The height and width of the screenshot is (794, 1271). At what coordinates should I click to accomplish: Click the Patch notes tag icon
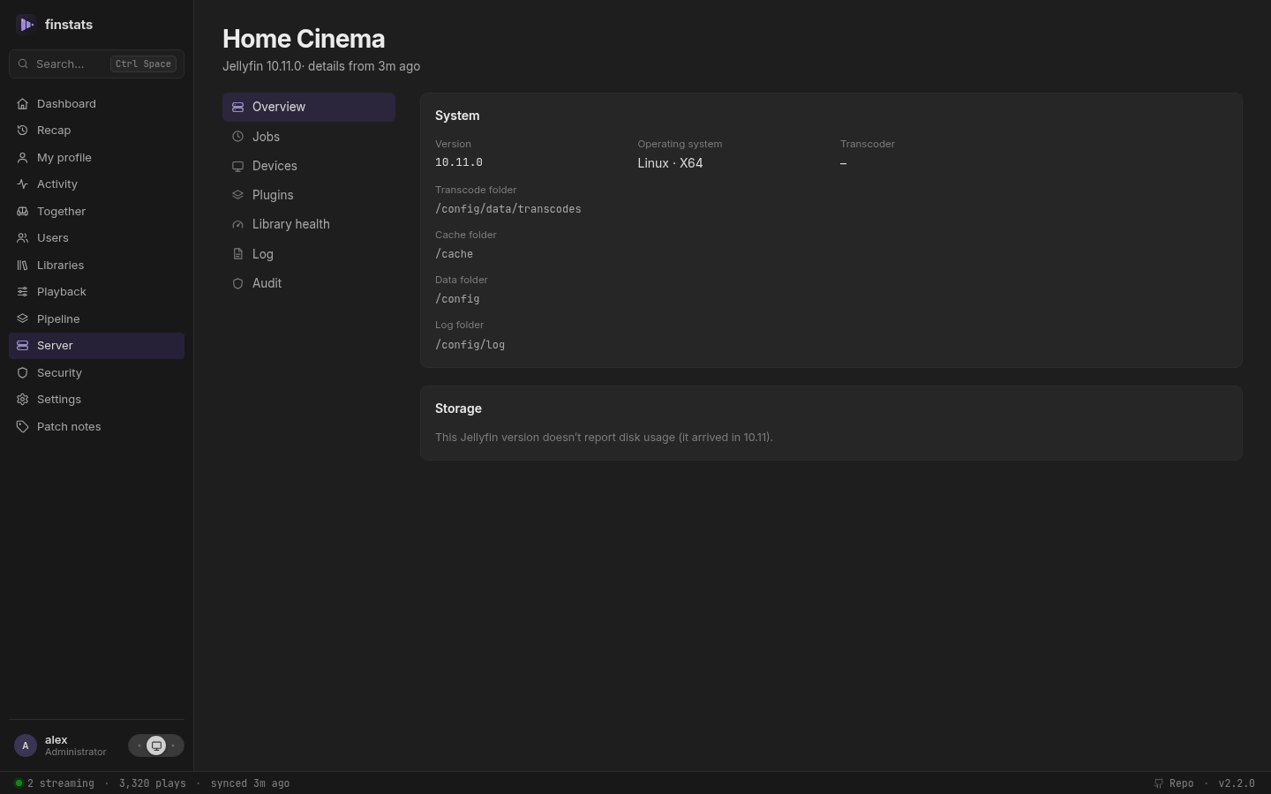pos(22,427)
